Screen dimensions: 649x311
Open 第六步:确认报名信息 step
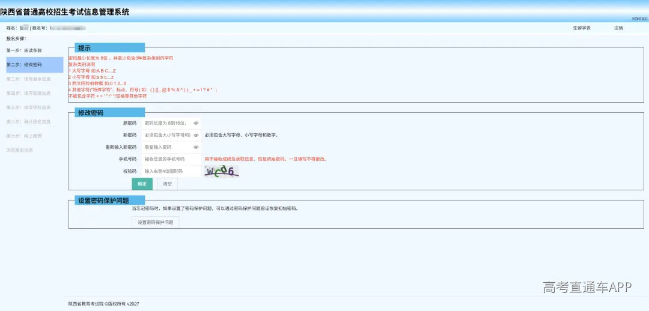tap(29, 122)
